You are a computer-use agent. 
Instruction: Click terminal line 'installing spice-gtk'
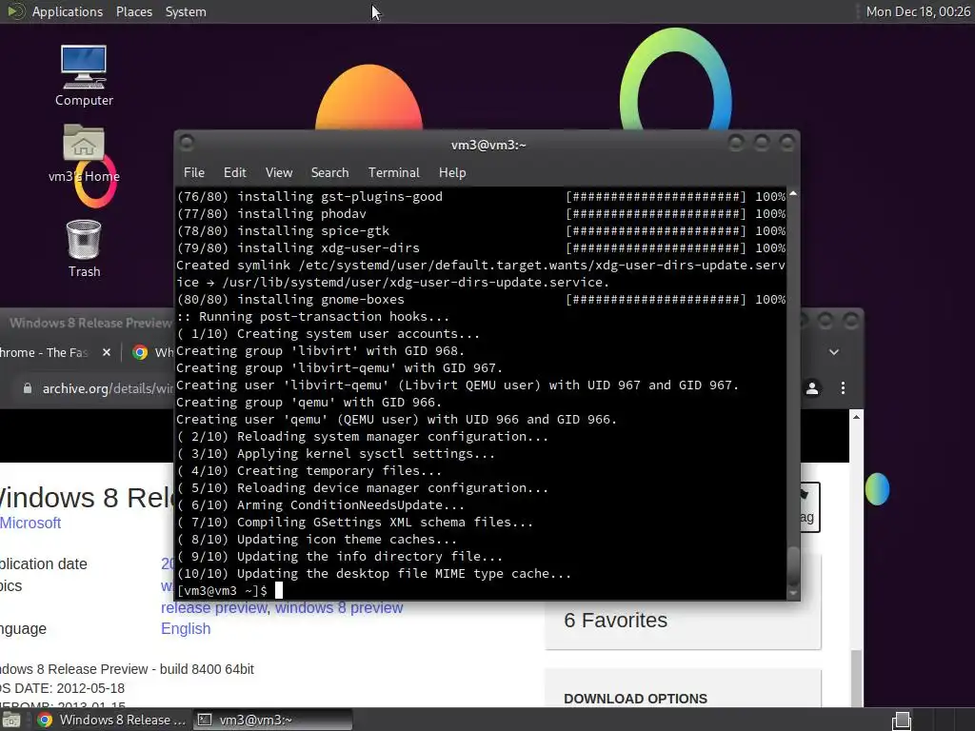[x=313, y=230]
